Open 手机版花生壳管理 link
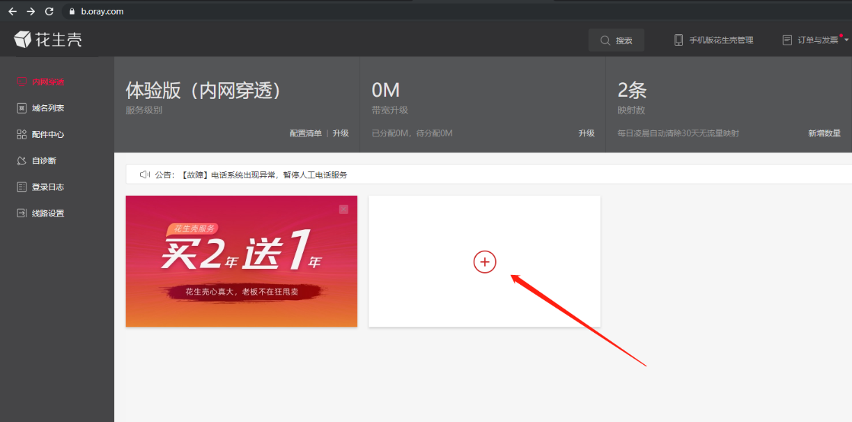 point(721,40)
